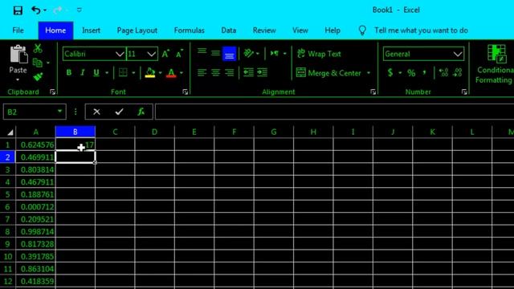Open the Borders dropdown arrow

tap(133, 73)
